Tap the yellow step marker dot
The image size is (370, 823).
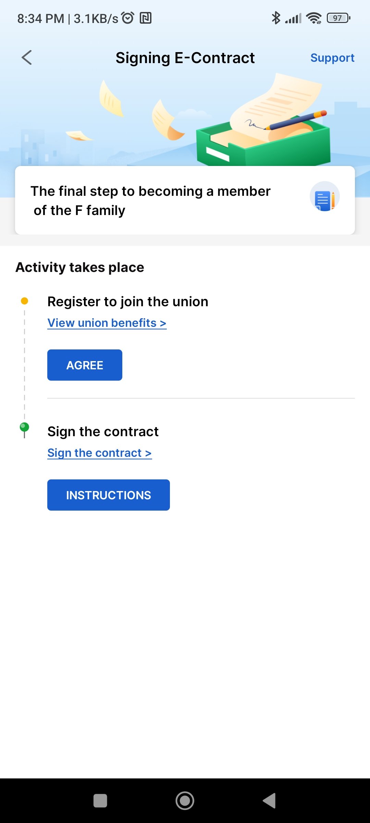point(24,301)
